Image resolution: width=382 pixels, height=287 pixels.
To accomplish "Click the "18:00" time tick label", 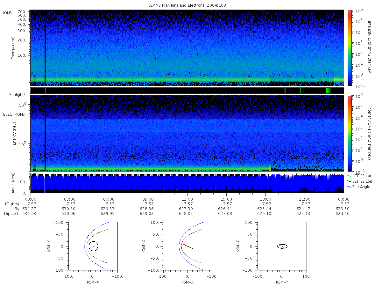I will pos(265,199).
